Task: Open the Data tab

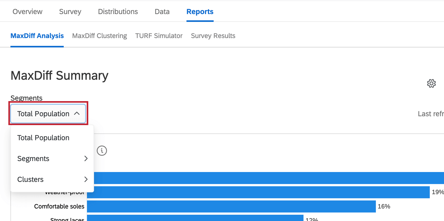Action: (x=162, y=11)
